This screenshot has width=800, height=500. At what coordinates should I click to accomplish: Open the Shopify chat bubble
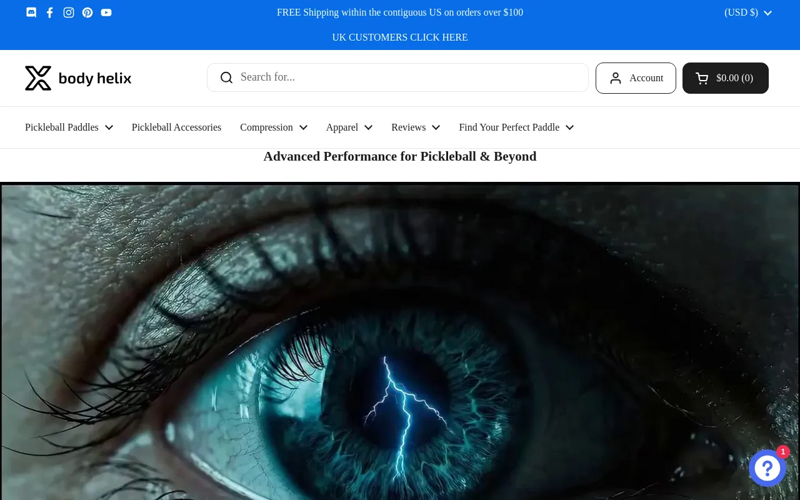(x=767, y=467)
